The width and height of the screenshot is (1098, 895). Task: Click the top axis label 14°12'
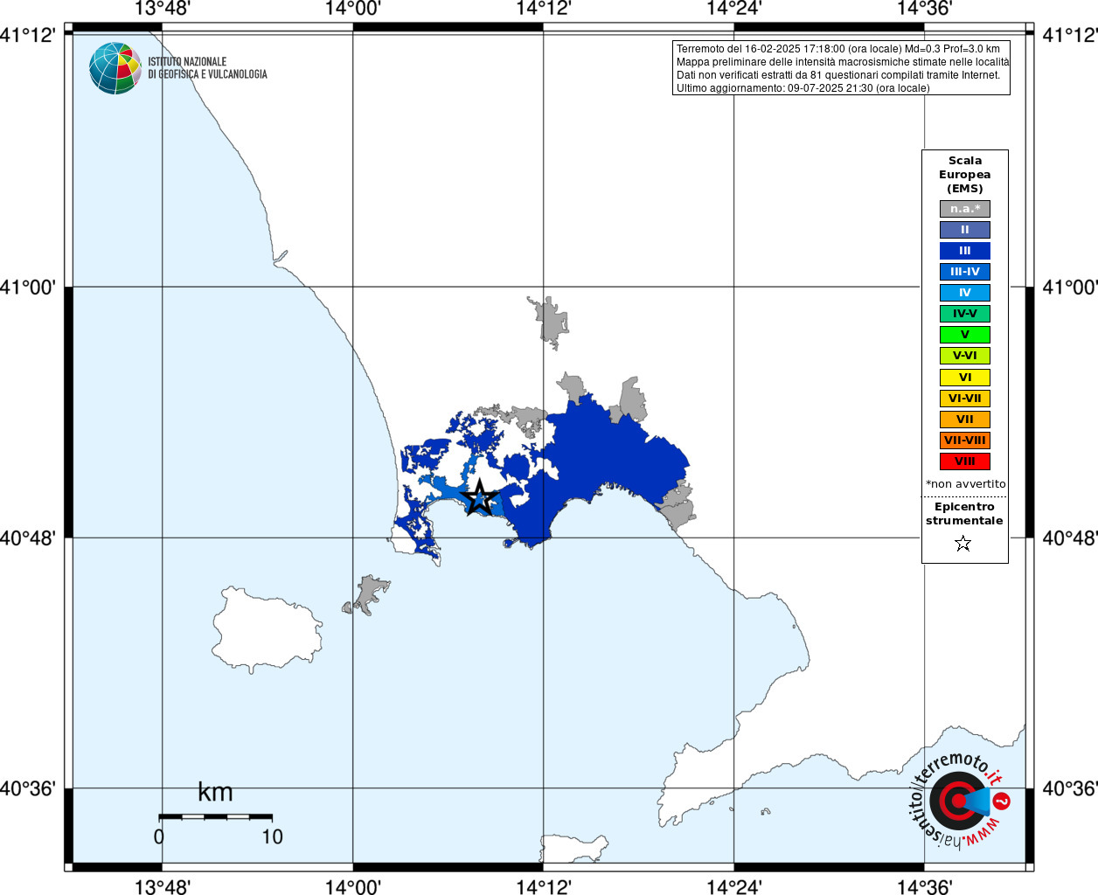[544, 9]
